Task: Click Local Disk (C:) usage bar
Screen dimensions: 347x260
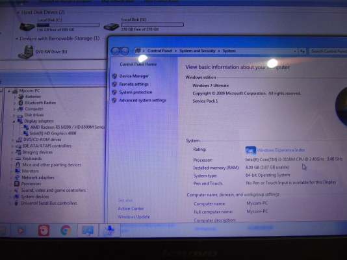Action: (x=68, y=25)
